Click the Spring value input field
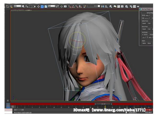The height and width of the screenshot is (115, 156). click(x=147, y=15)
